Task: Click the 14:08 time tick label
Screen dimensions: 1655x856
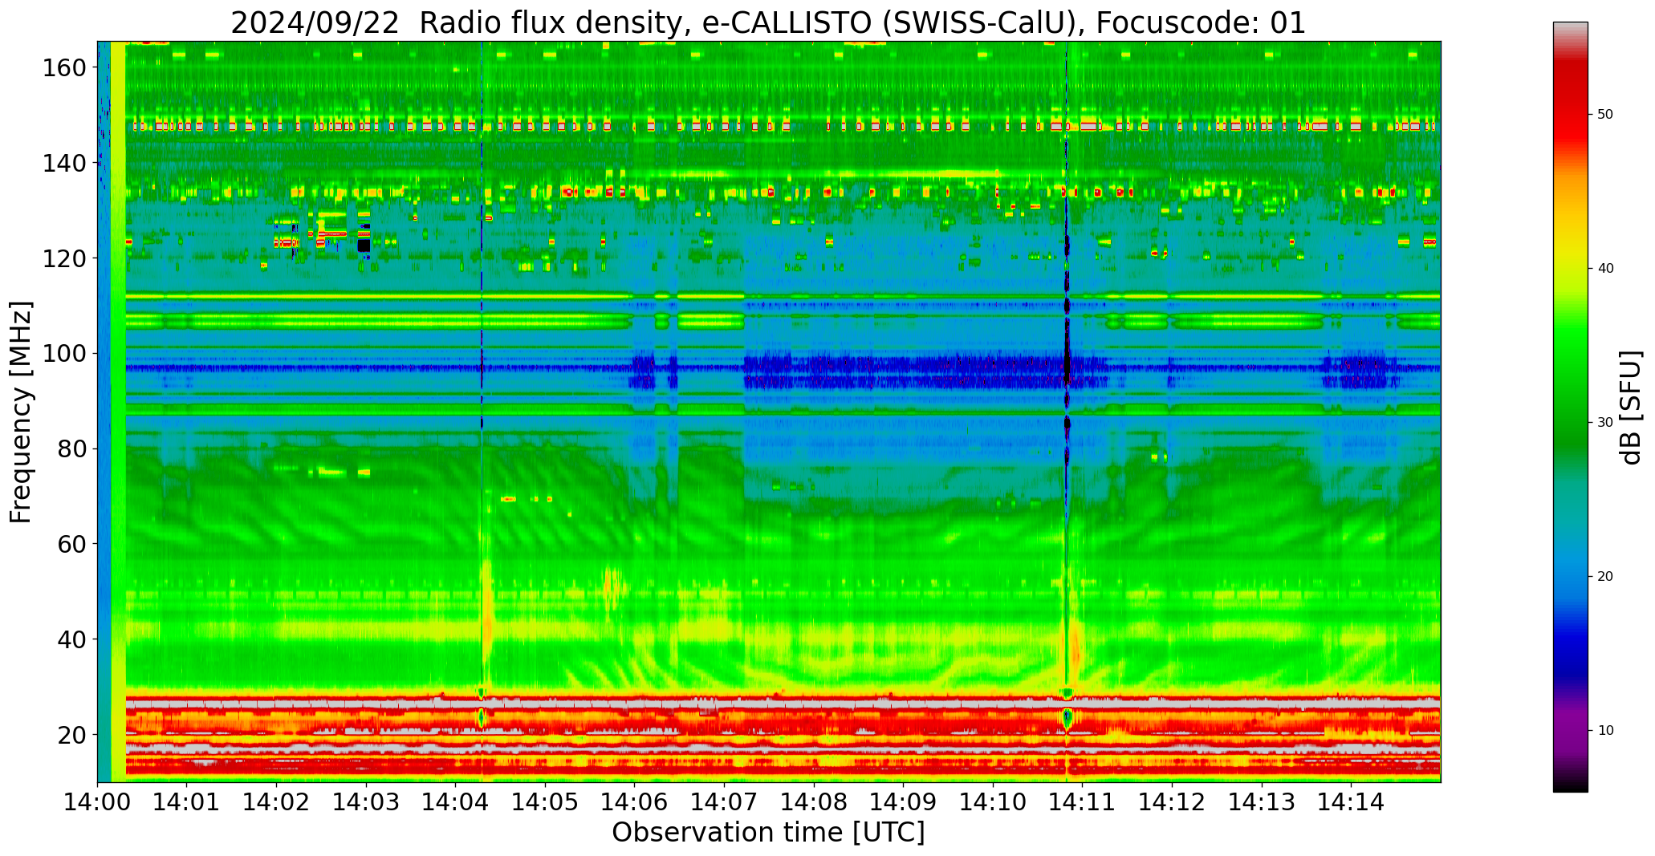Action: click(x=814, y=801)
